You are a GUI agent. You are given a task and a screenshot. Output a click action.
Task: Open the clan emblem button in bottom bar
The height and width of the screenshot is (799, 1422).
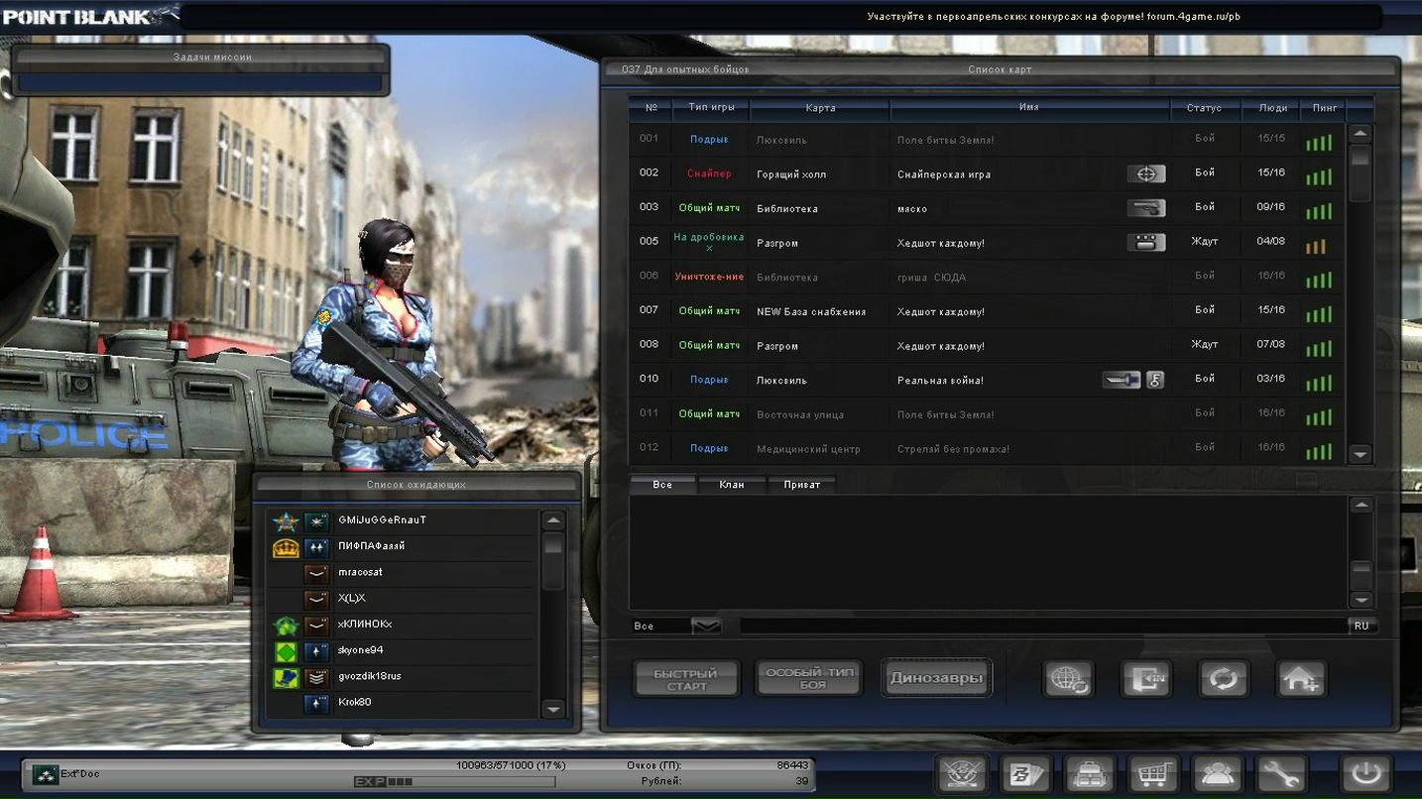point(962,774)
